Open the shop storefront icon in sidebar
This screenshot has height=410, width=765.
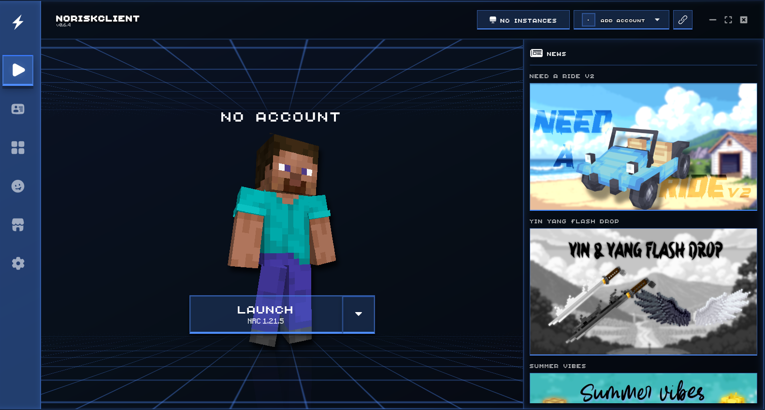pyautogui.click(x=18, y=225)
